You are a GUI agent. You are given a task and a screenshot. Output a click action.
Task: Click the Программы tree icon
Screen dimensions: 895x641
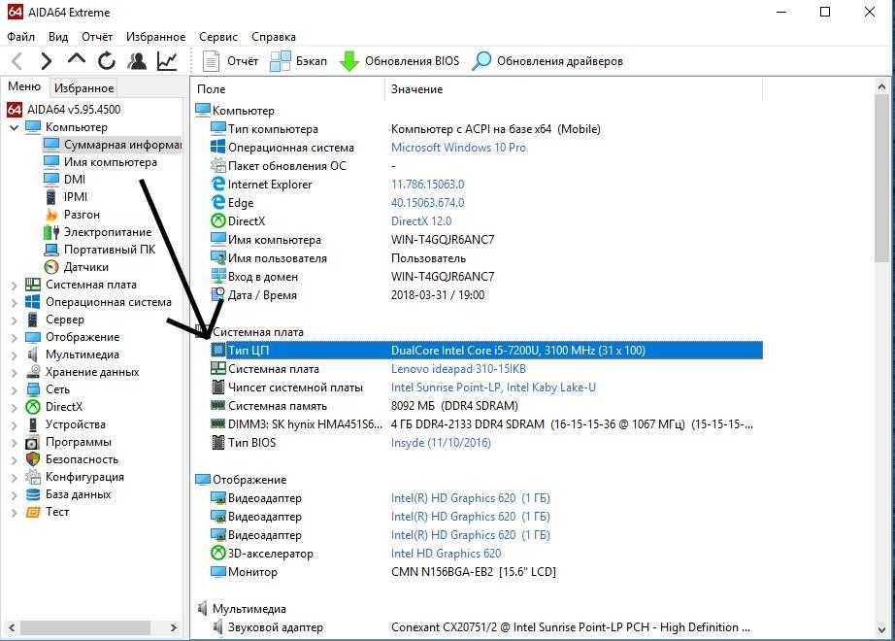[x=33, y=442]
